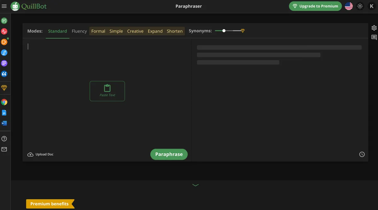Click the Paraphrase button
The image size is (378, 210).
[169, 154]
